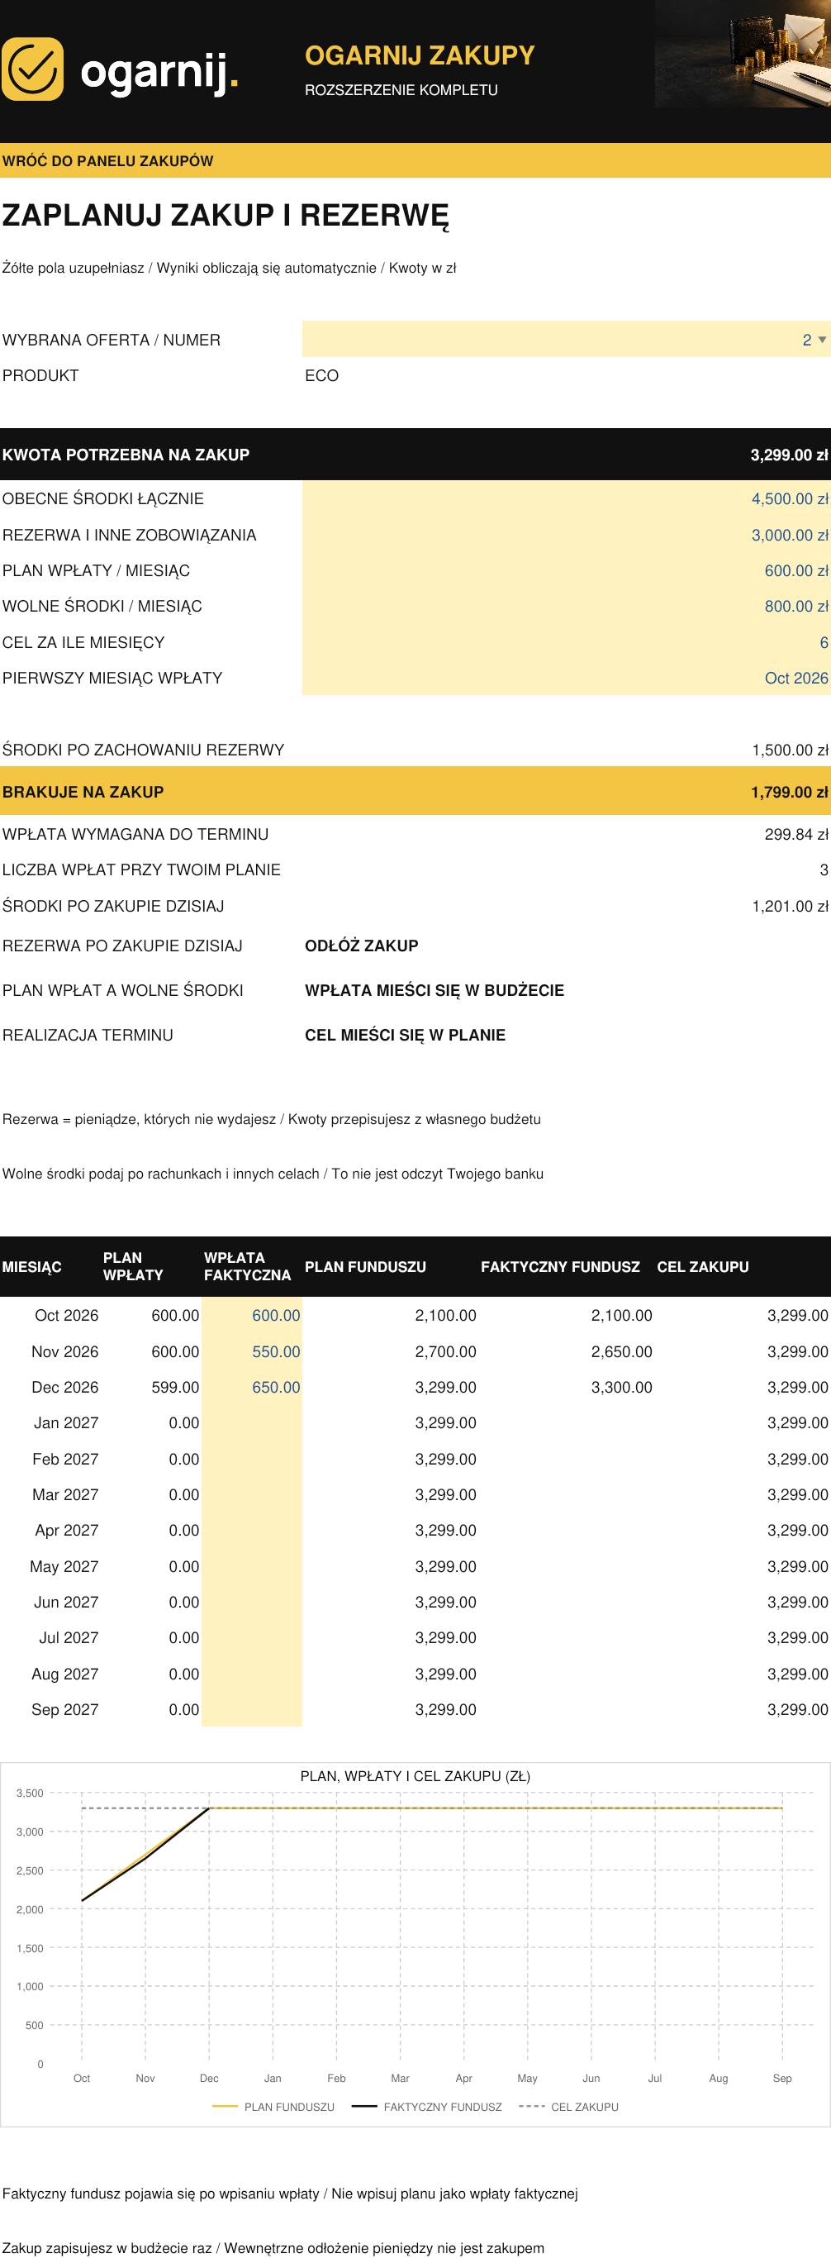Click the Dec 2026 actual payment cell 650.00

(252, 1388)
